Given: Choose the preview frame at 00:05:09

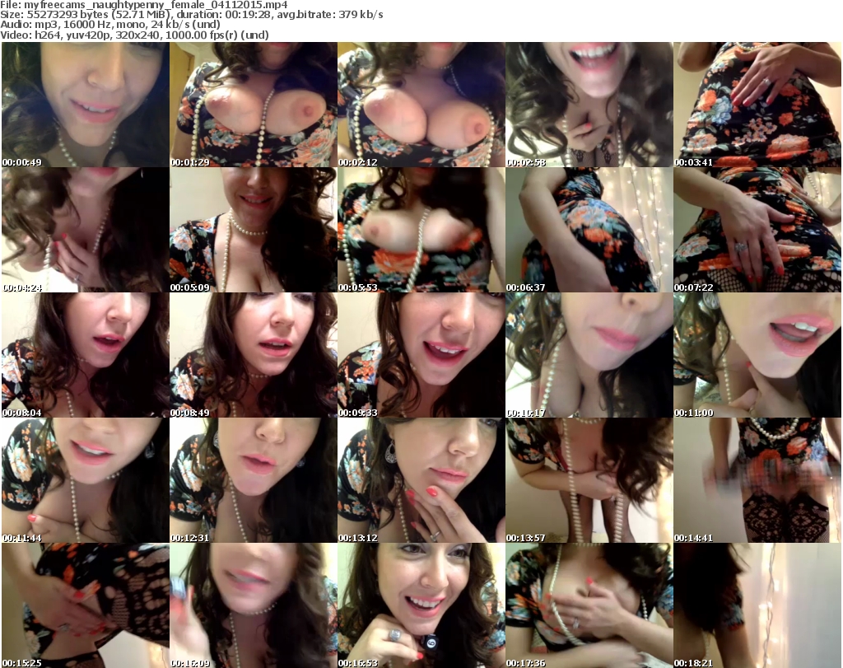Looking at the screenshot, I should pos(254,230).
